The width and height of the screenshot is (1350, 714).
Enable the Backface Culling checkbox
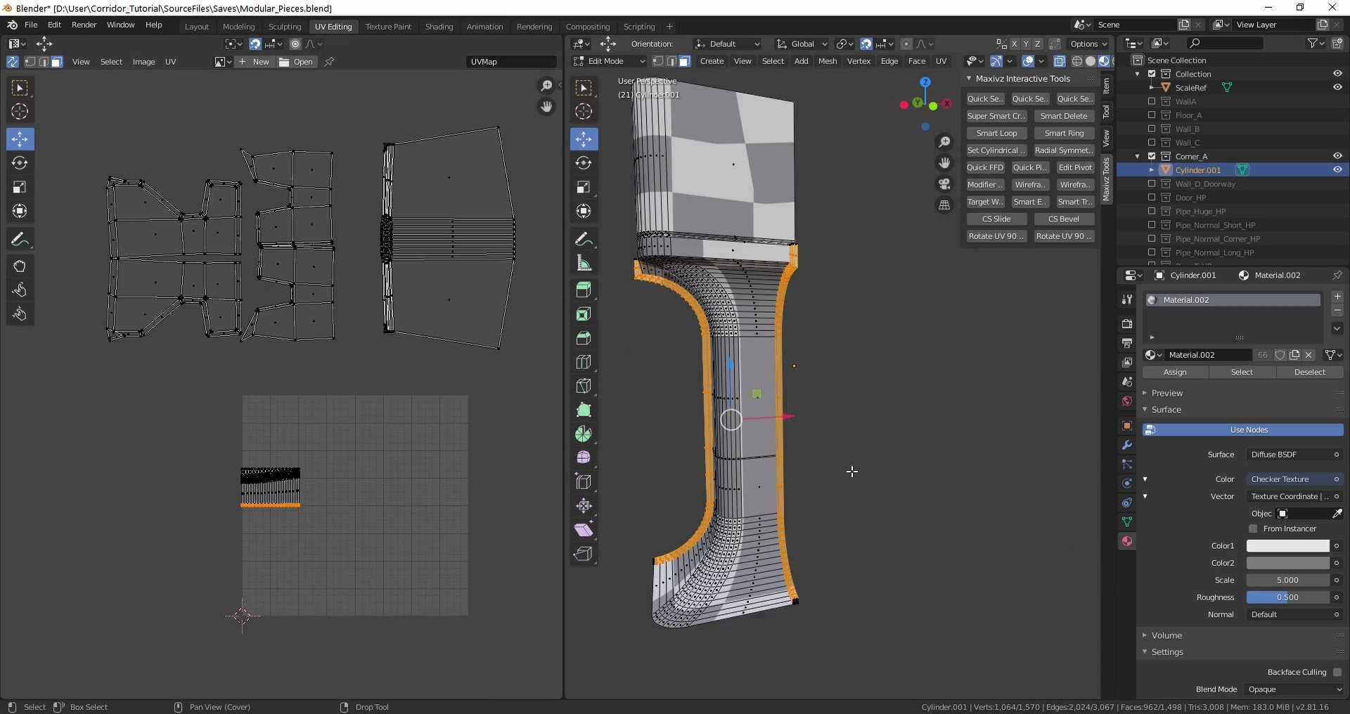point(1337,673)
